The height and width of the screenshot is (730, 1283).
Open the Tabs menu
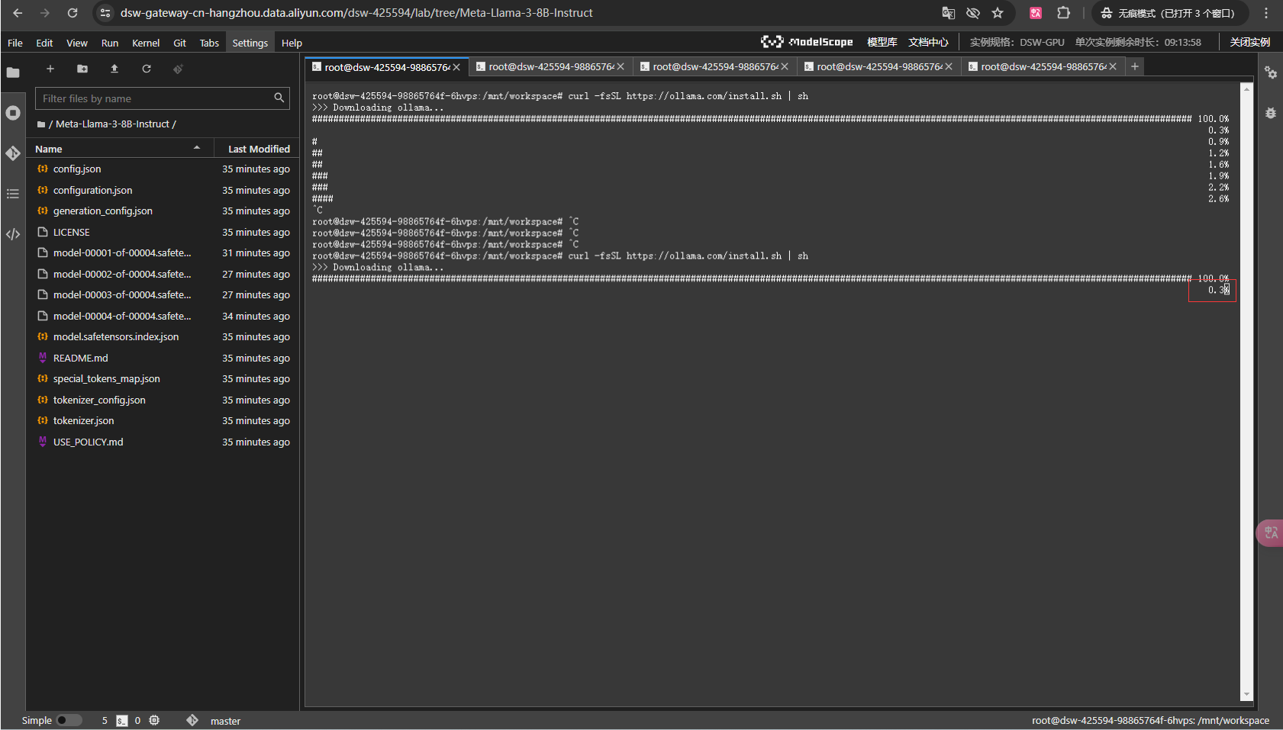209,43
